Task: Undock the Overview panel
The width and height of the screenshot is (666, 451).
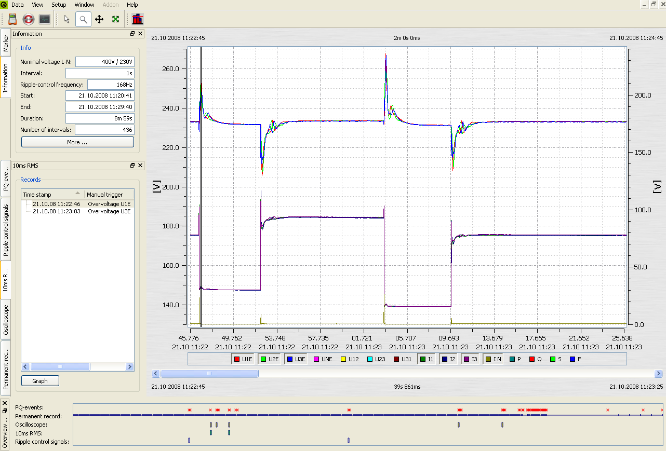Action: coord(5,411)
